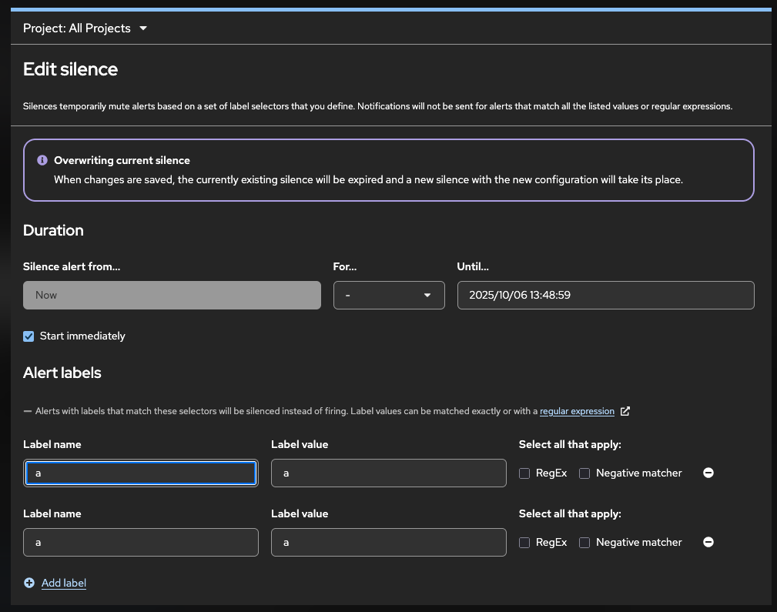Open the Project: All Projects dropdown
The height and width of the screenshot is (612, 777).
[85, 28]
